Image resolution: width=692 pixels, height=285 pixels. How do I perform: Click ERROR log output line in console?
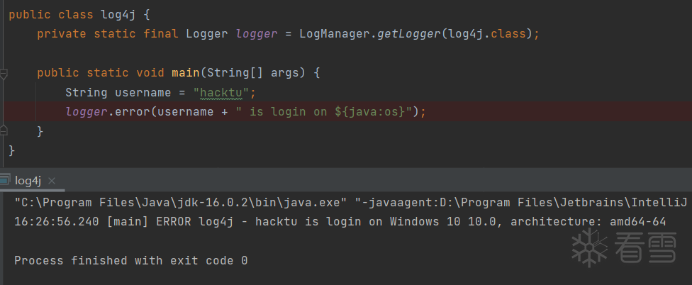coord(340,222)
